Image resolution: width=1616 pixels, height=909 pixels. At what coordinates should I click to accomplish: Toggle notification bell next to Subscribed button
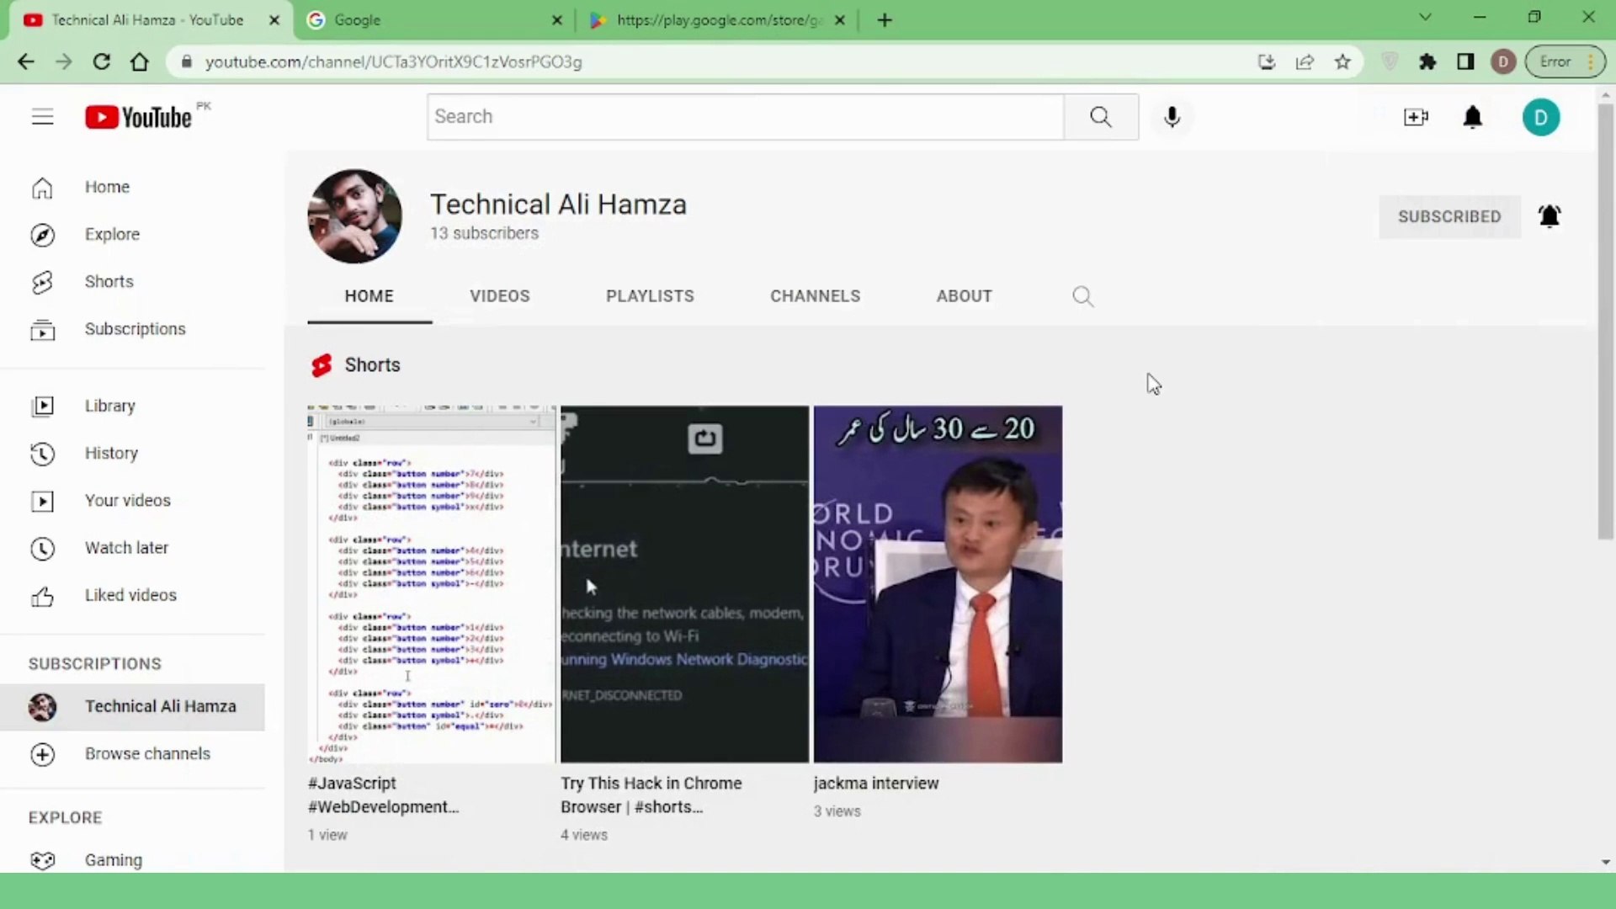1550,216
